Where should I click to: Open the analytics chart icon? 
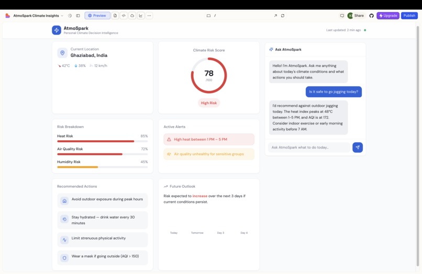141,16
